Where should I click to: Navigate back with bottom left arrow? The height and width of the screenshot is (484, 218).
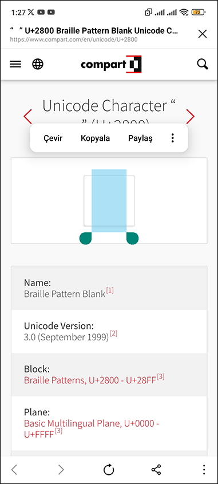[14, 470]
